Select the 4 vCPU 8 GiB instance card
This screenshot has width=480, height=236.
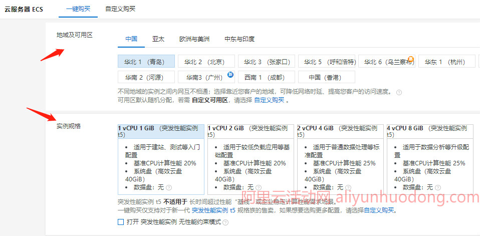(430, 159)
